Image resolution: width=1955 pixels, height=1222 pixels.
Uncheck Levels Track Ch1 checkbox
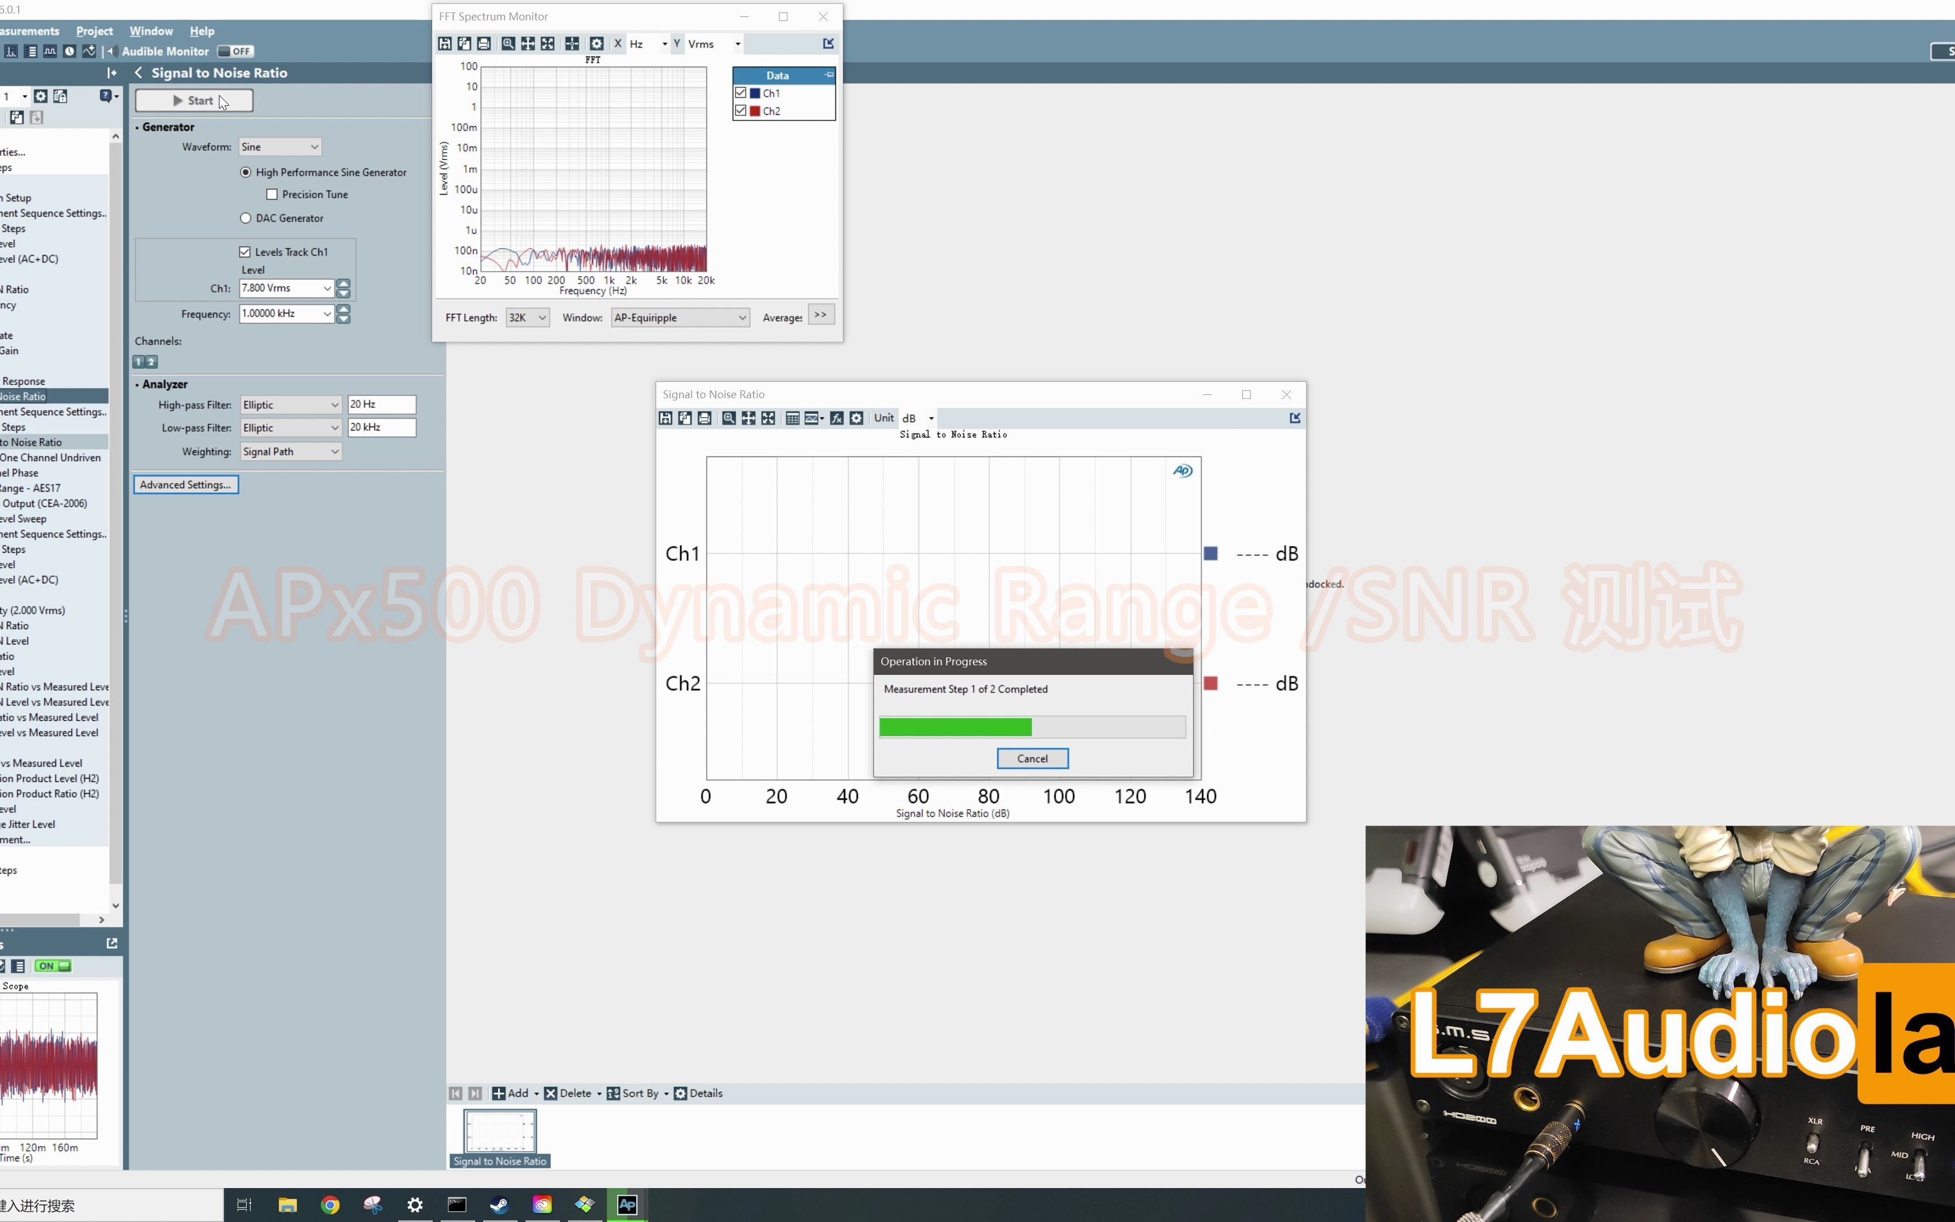click(x=245, y=252)
